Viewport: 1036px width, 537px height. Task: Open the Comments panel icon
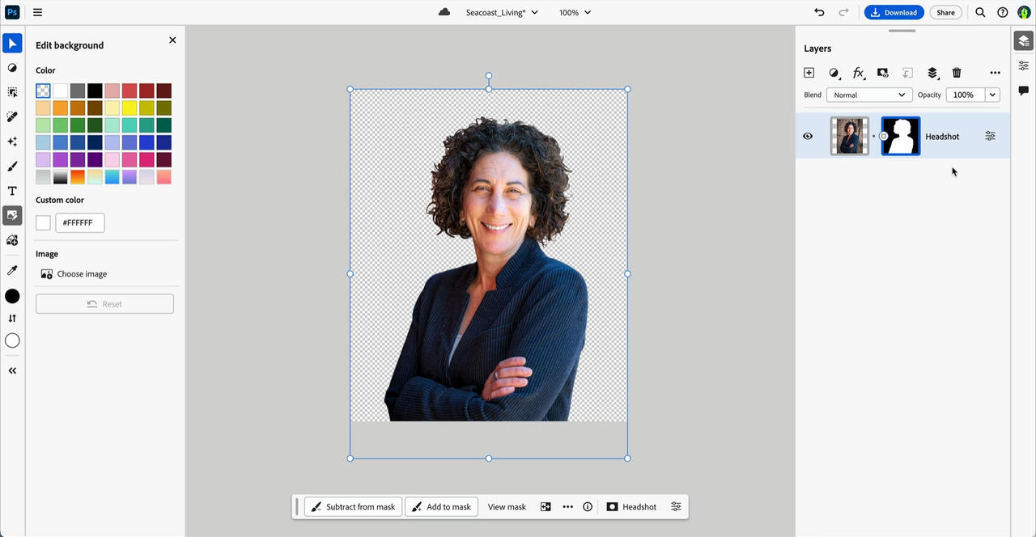pyautogui.click(x=1024, y=91)
